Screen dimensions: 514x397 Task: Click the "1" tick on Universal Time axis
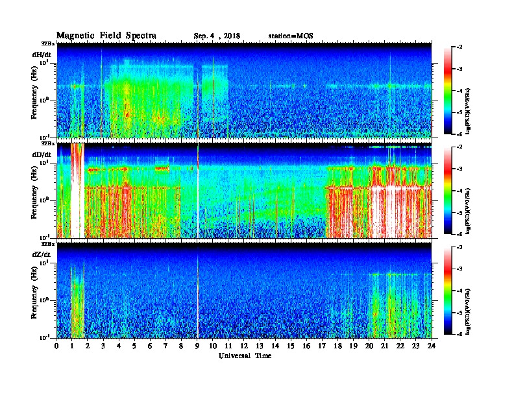pyautogui.click(x=72, y=346)
